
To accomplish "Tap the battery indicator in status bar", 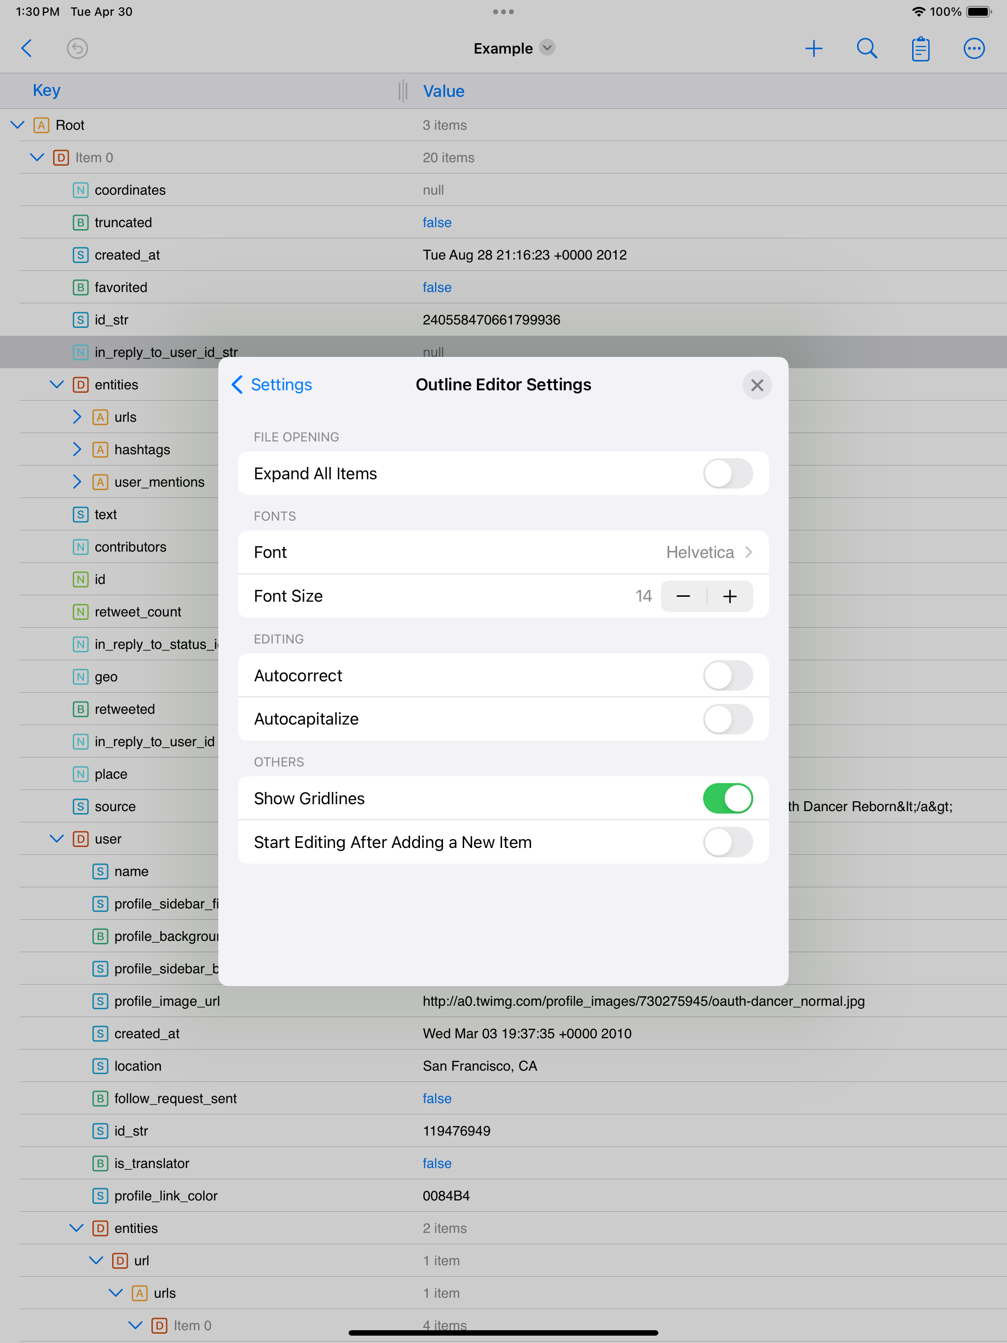I will [978, 11].
